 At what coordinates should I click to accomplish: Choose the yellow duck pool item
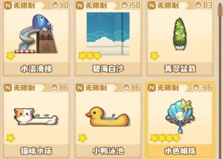(108, 117)
